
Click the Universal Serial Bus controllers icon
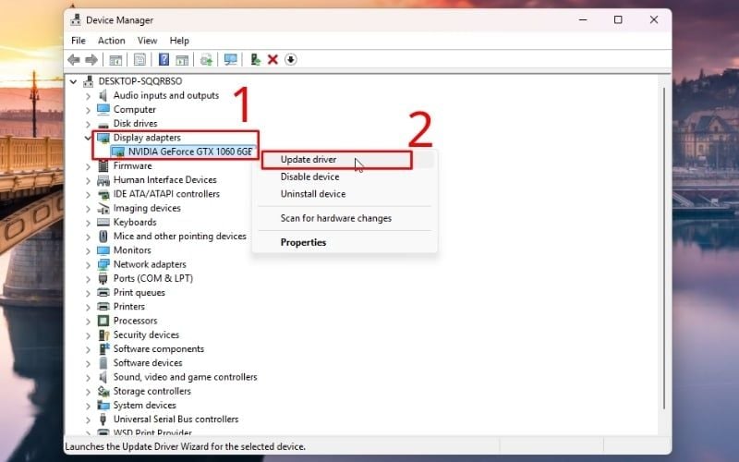pos(103,419)
